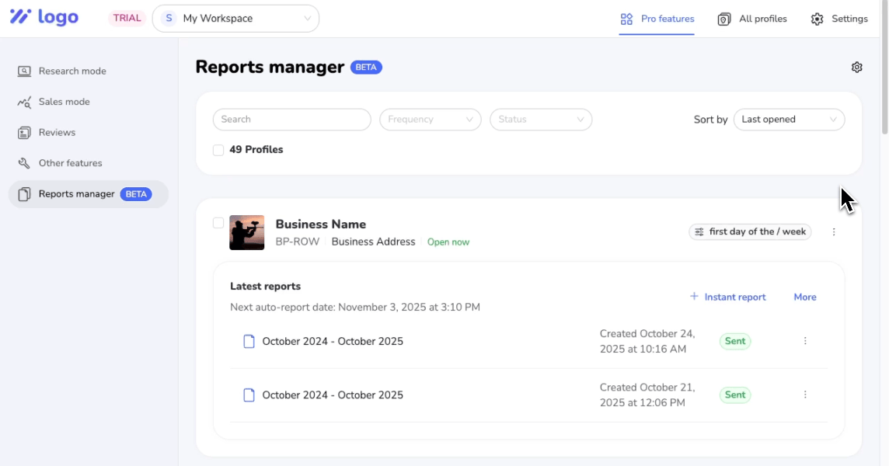This screenshot has height=466, width=889.
Task: Open Settings in the top navigation
Action: click(839, 19)
